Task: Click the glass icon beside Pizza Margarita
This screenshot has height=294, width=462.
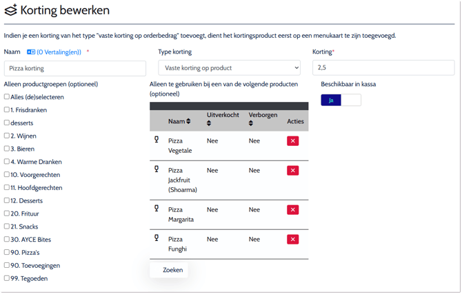Action: (x=157, y=209)
